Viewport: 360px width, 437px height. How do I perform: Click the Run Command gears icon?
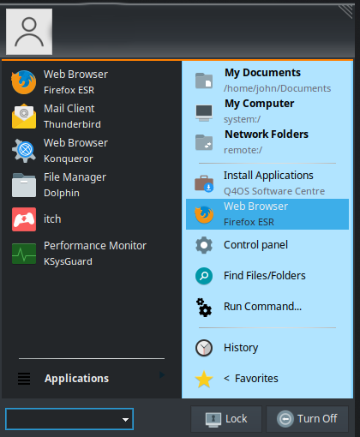pos(204,308)
